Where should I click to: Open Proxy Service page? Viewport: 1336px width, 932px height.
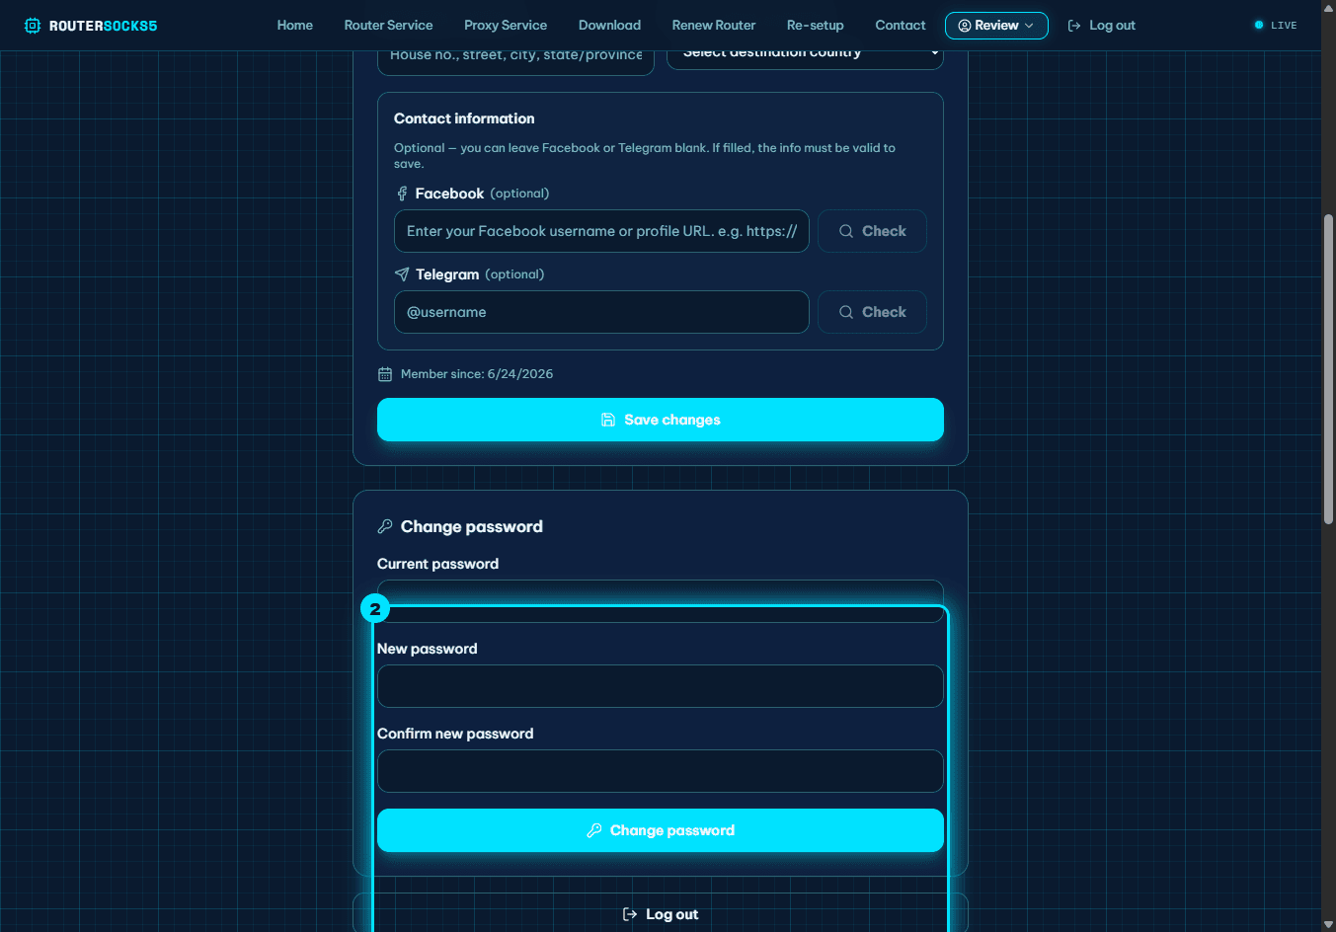[x=506, y=26]
